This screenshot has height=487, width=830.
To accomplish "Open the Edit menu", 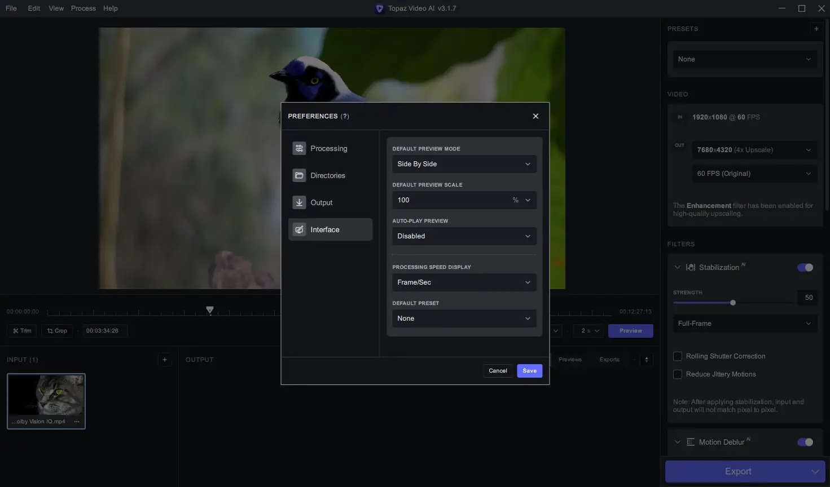I will pyautogui.click(x=34, y=8).
